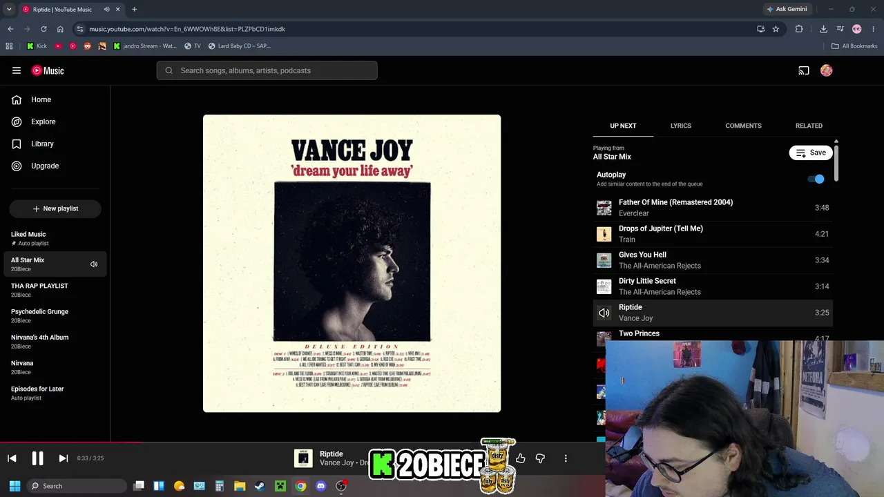The height and width of the screenshot is (497, 884).
Task: Go to the browser home page
Action: [60, 29]
